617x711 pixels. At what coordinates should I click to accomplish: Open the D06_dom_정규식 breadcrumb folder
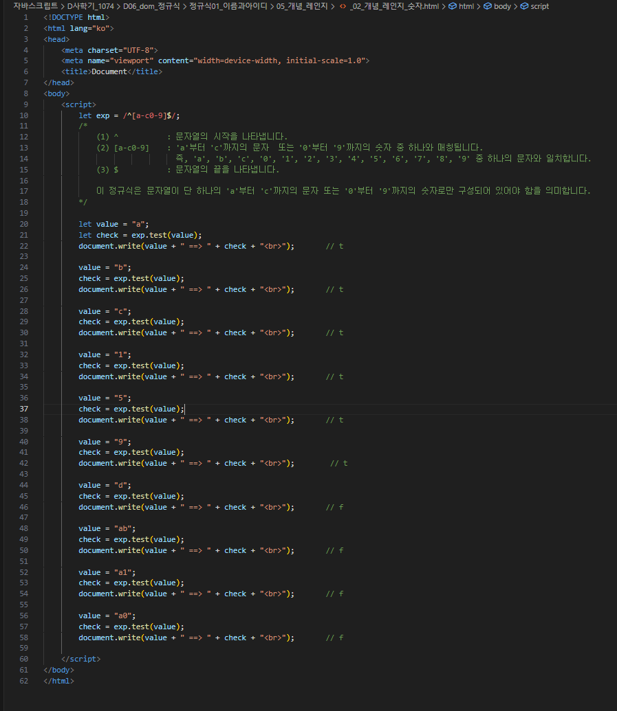coord(151,6)
